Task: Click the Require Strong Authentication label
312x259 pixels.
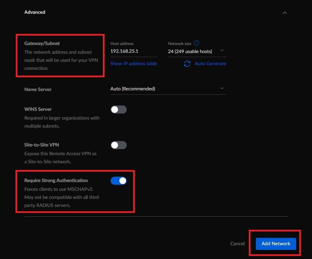Action: (x=56, y=180)
